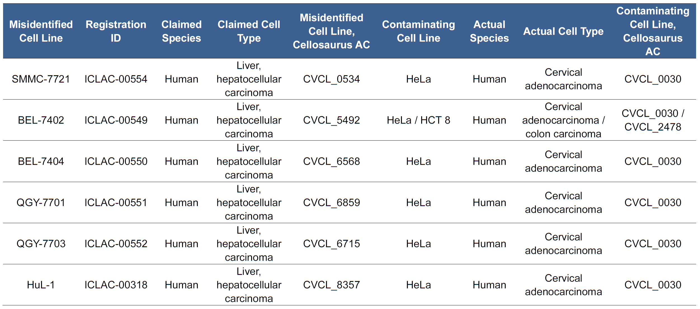Click the BEL-7404 row label

point(41,161)
